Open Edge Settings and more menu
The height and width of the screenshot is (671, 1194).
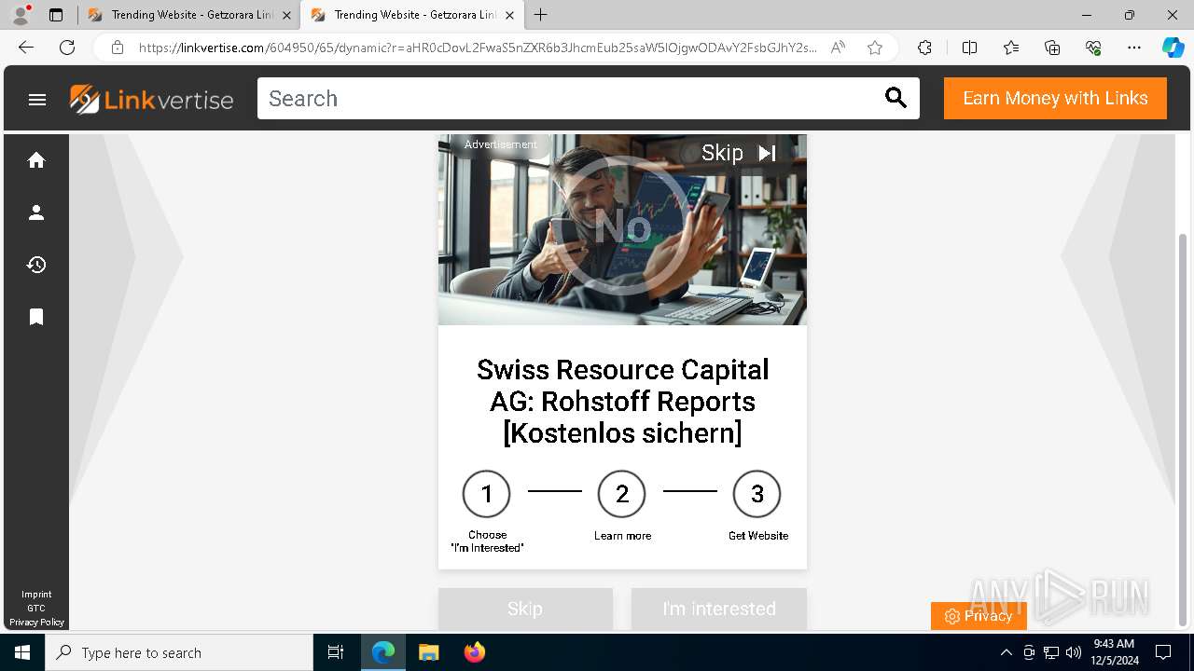click(x=1134, y=48)
